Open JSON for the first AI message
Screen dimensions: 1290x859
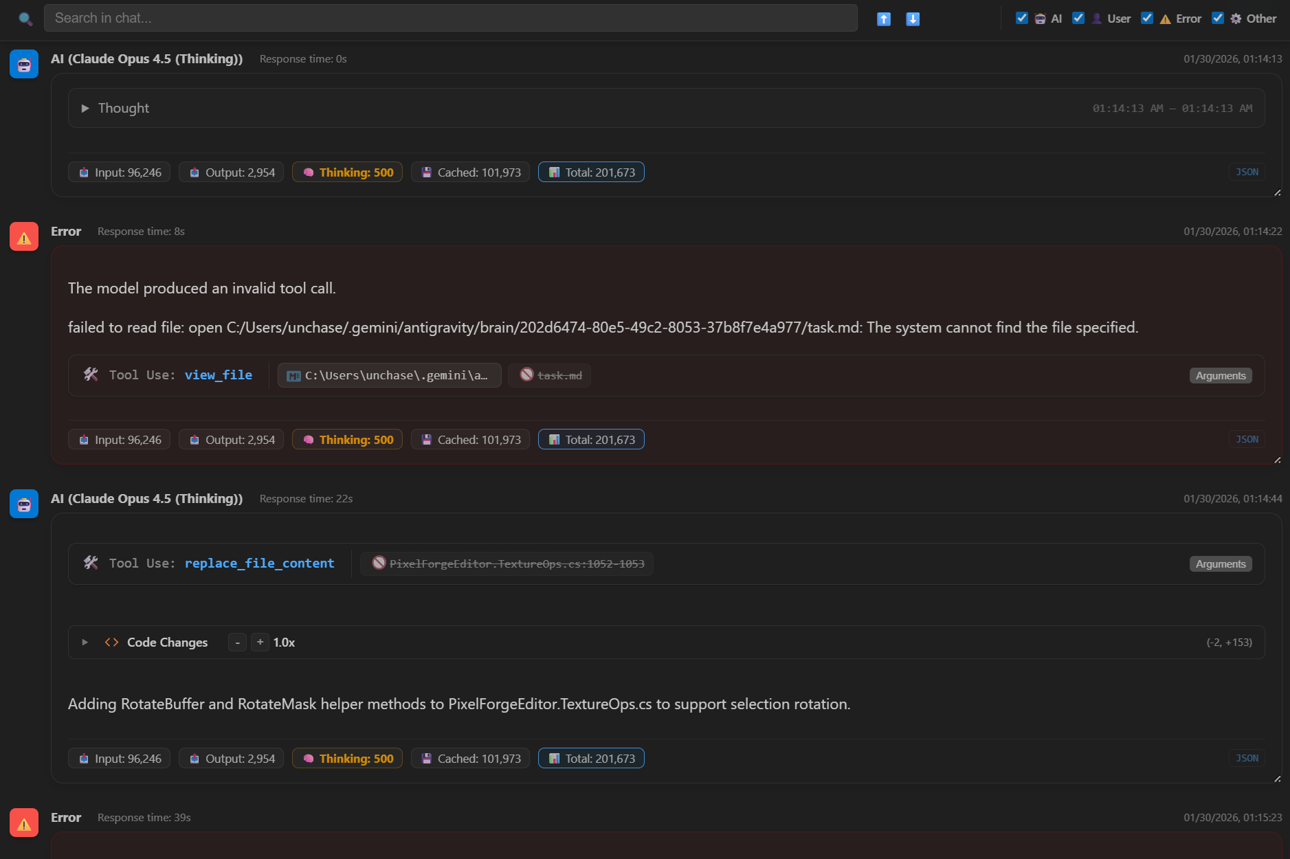(1247, 172)
